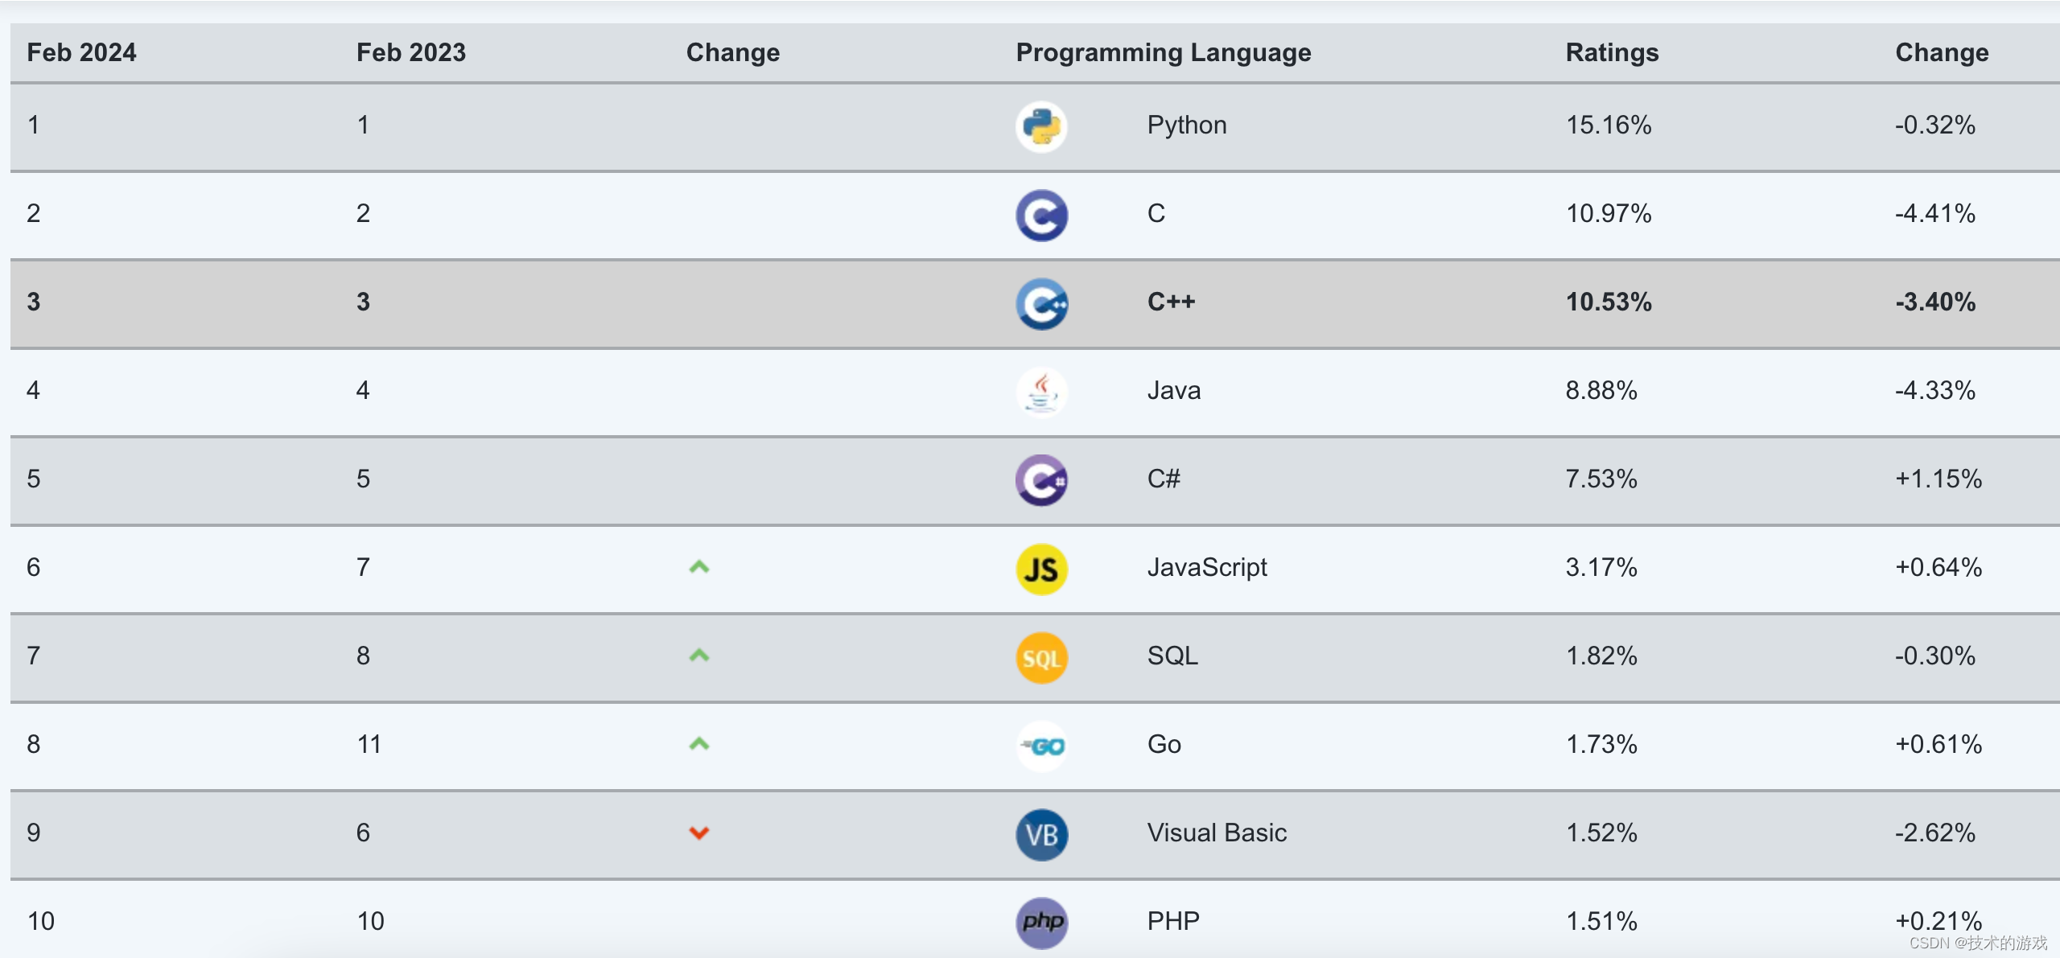Select the Visual Basic language name

(x=1217, y=833)
